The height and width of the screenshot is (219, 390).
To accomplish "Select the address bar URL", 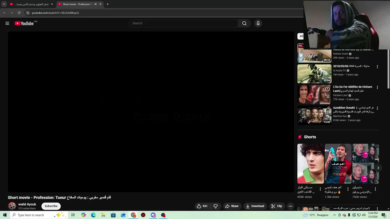I will pos(55,13).
